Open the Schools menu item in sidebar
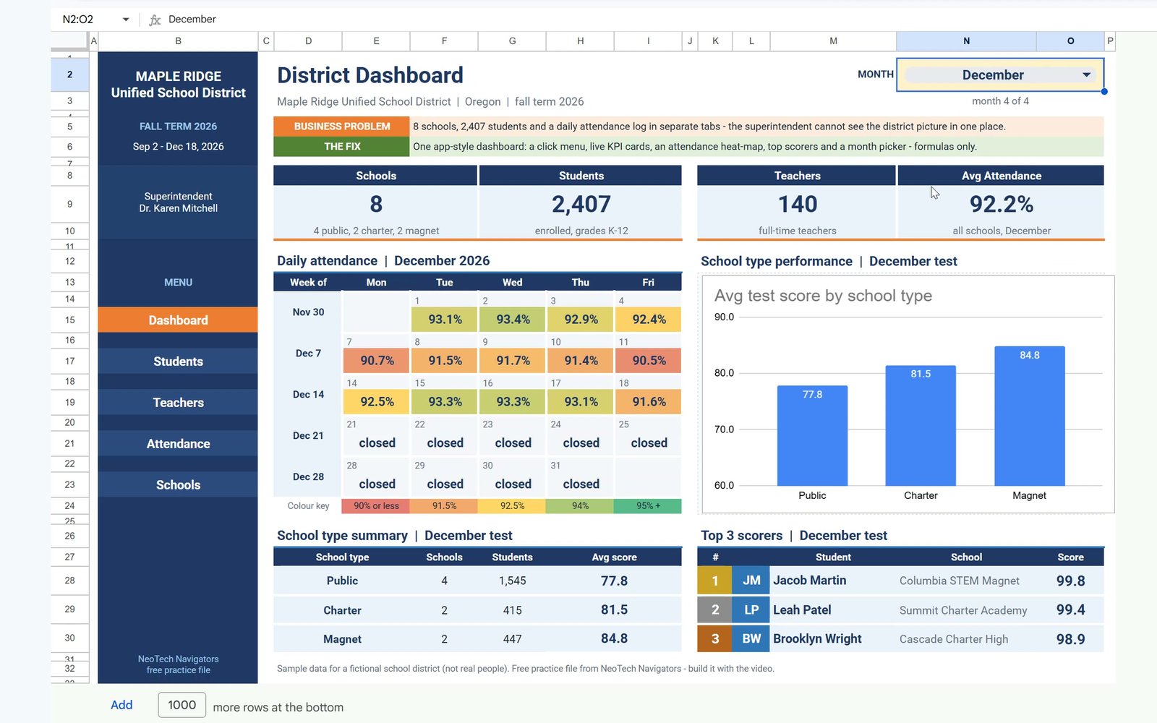1157x723 pixels. 178,485
